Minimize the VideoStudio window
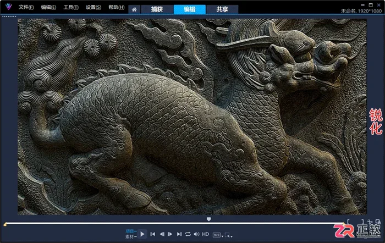385x243 pixels. (362, 5)
